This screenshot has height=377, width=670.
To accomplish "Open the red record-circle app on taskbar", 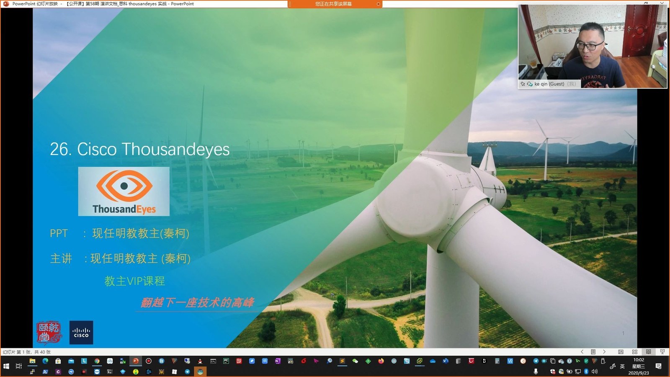I will pos(149,361).
